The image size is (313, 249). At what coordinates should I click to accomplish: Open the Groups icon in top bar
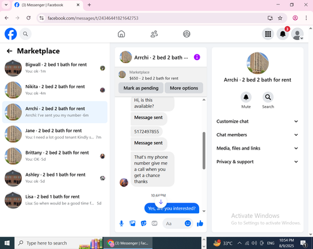[x=187, y=34]
